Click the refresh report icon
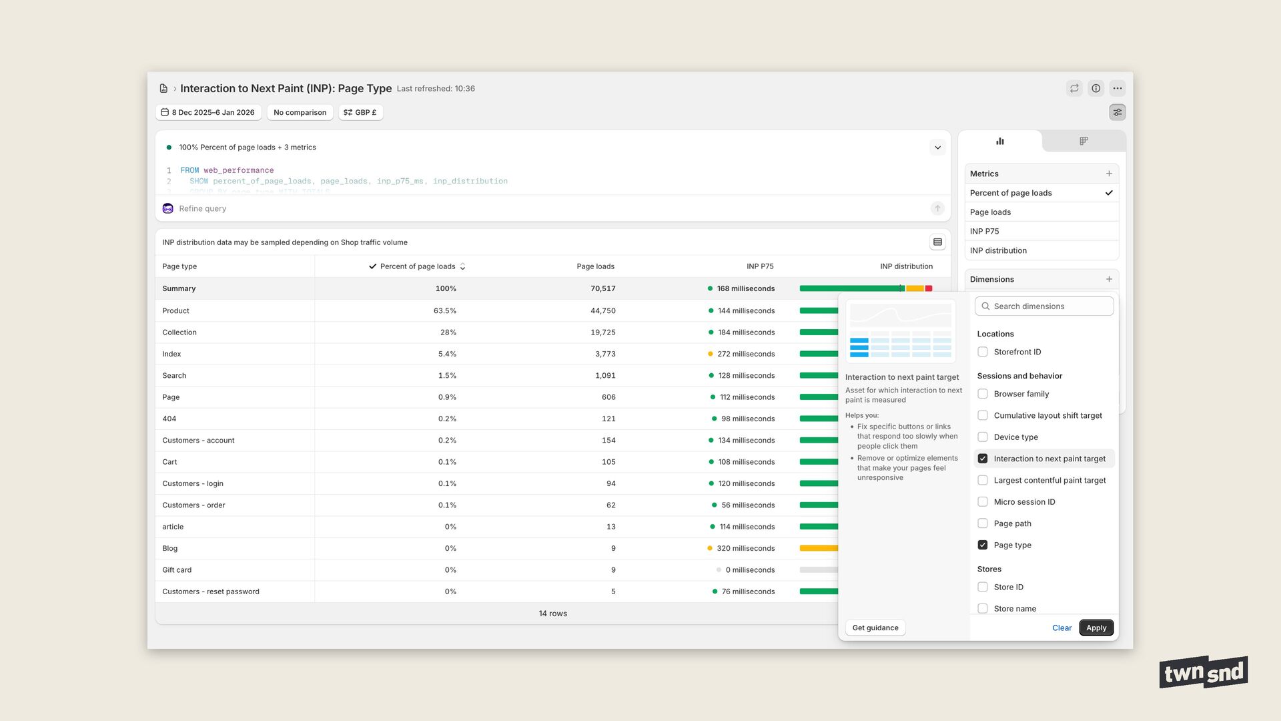1281x721 pixels. tap(1074, 88)
